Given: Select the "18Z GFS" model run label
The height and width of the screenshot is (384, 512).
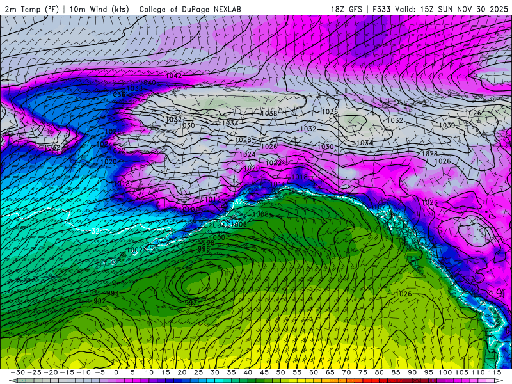Looking at the screenshot, I should (x=346, y=9).
